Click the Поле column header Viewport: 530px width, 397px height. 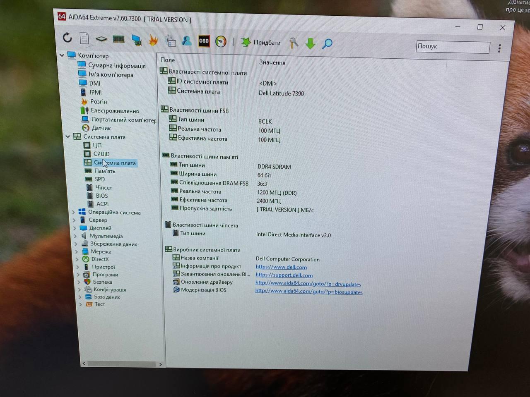coord(168,60)
